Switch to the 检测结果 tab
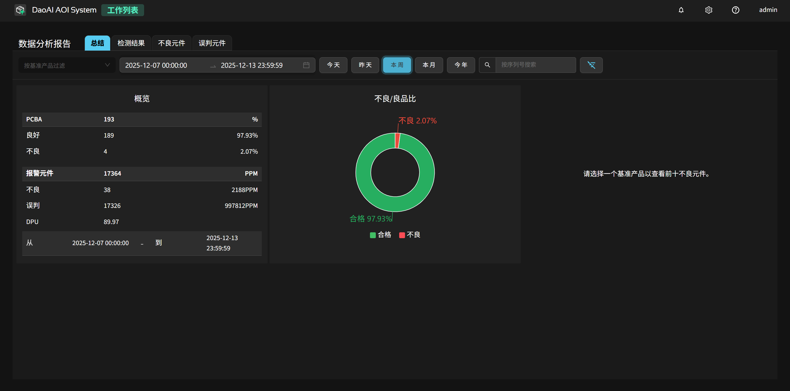The image size is (790, 391). 131,43
